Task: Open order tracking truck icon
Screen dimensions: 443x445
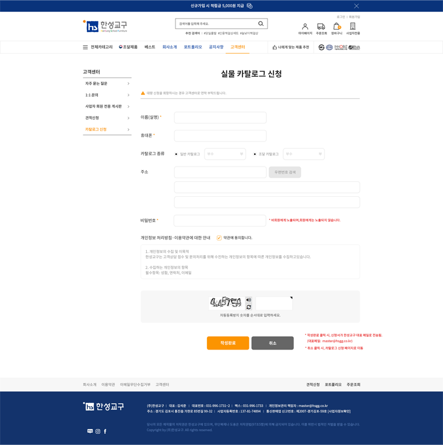Action: coord(321,26)
